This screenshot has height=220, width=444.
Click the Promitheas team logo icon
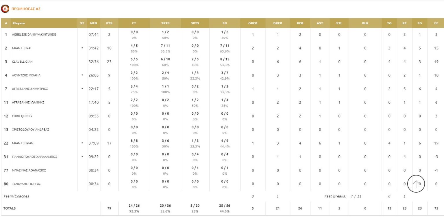(x=5, y=9)
